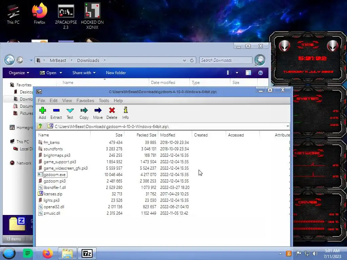The height and width of the screenshot is (260, 347).
Task: Select the HOOKED ON XONIX desktop shortcut
Action: (92, 16)
